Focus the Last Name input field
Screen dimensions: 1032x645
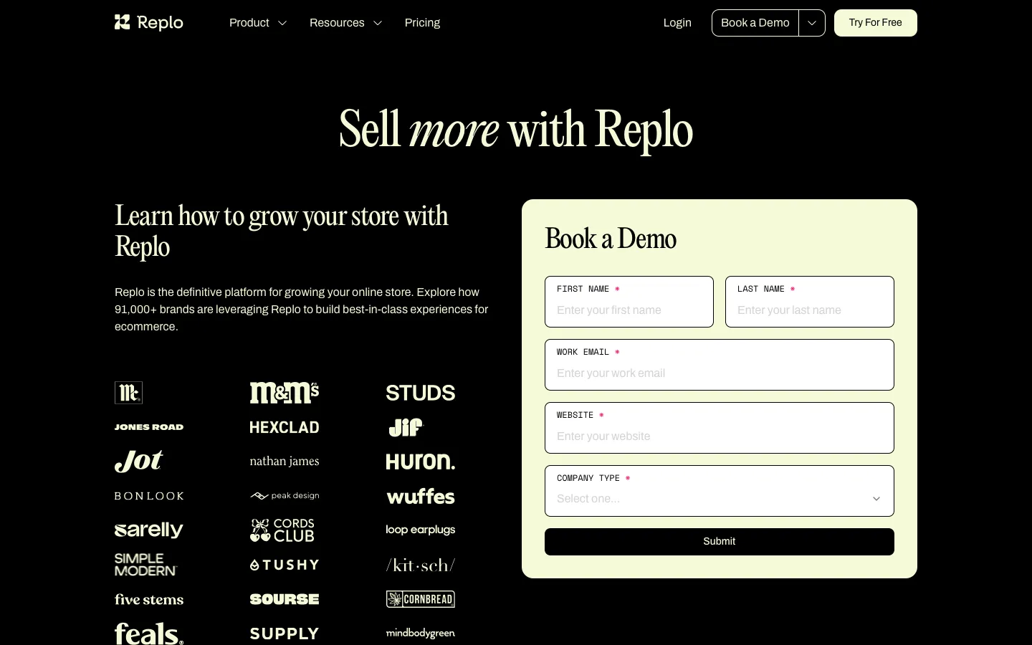[x=810, y=302]
